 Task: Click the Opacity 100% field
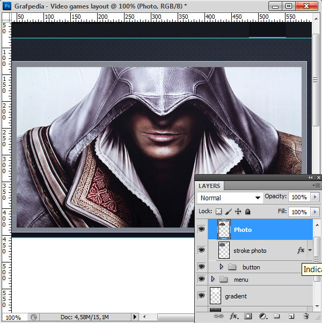(299, 197)
